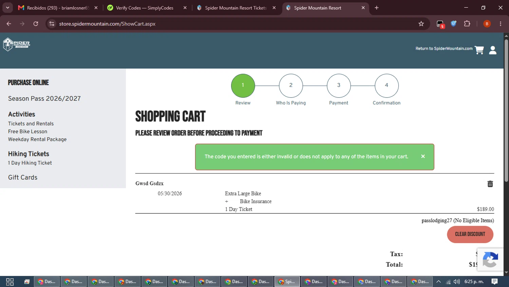
Task: Open Weekday Rental Package
Action: pyautogui.click(x=37, y=139)
